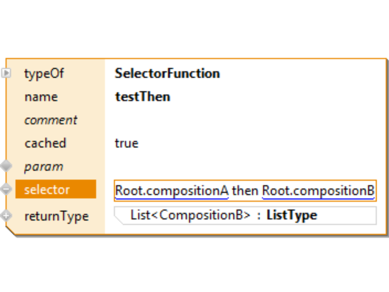Select the typeOf property label
Image resolution: width=389 pixels, height=292 pixels.
click(x=44, y=74)
